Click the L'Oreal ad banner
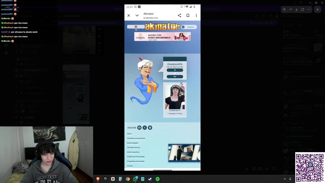 tap(162, 37)
